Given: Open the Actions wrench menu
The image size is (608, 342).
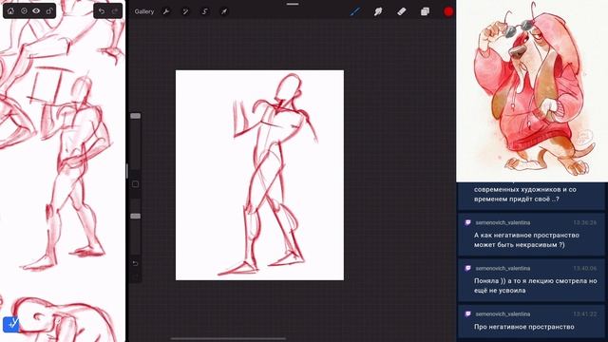Looking at the screenshot, I should click(166, 11).
